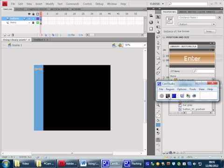Select the Free Transform tool
This screenshot has height=168, width=224.
[x=158, y=27]
